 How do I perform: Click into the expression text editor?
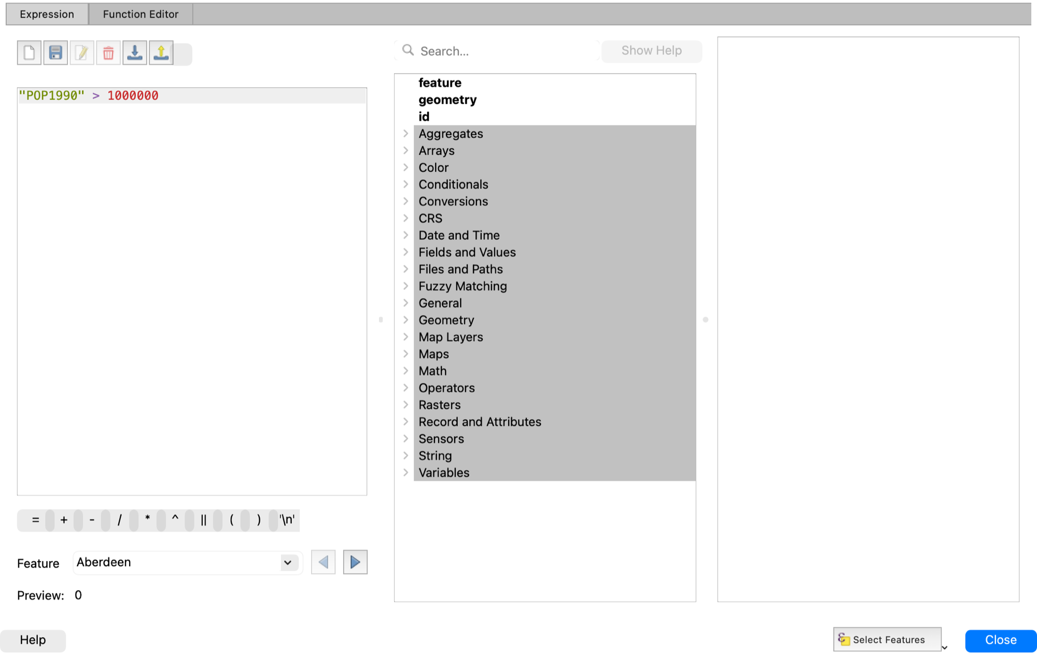pos(192,291)
